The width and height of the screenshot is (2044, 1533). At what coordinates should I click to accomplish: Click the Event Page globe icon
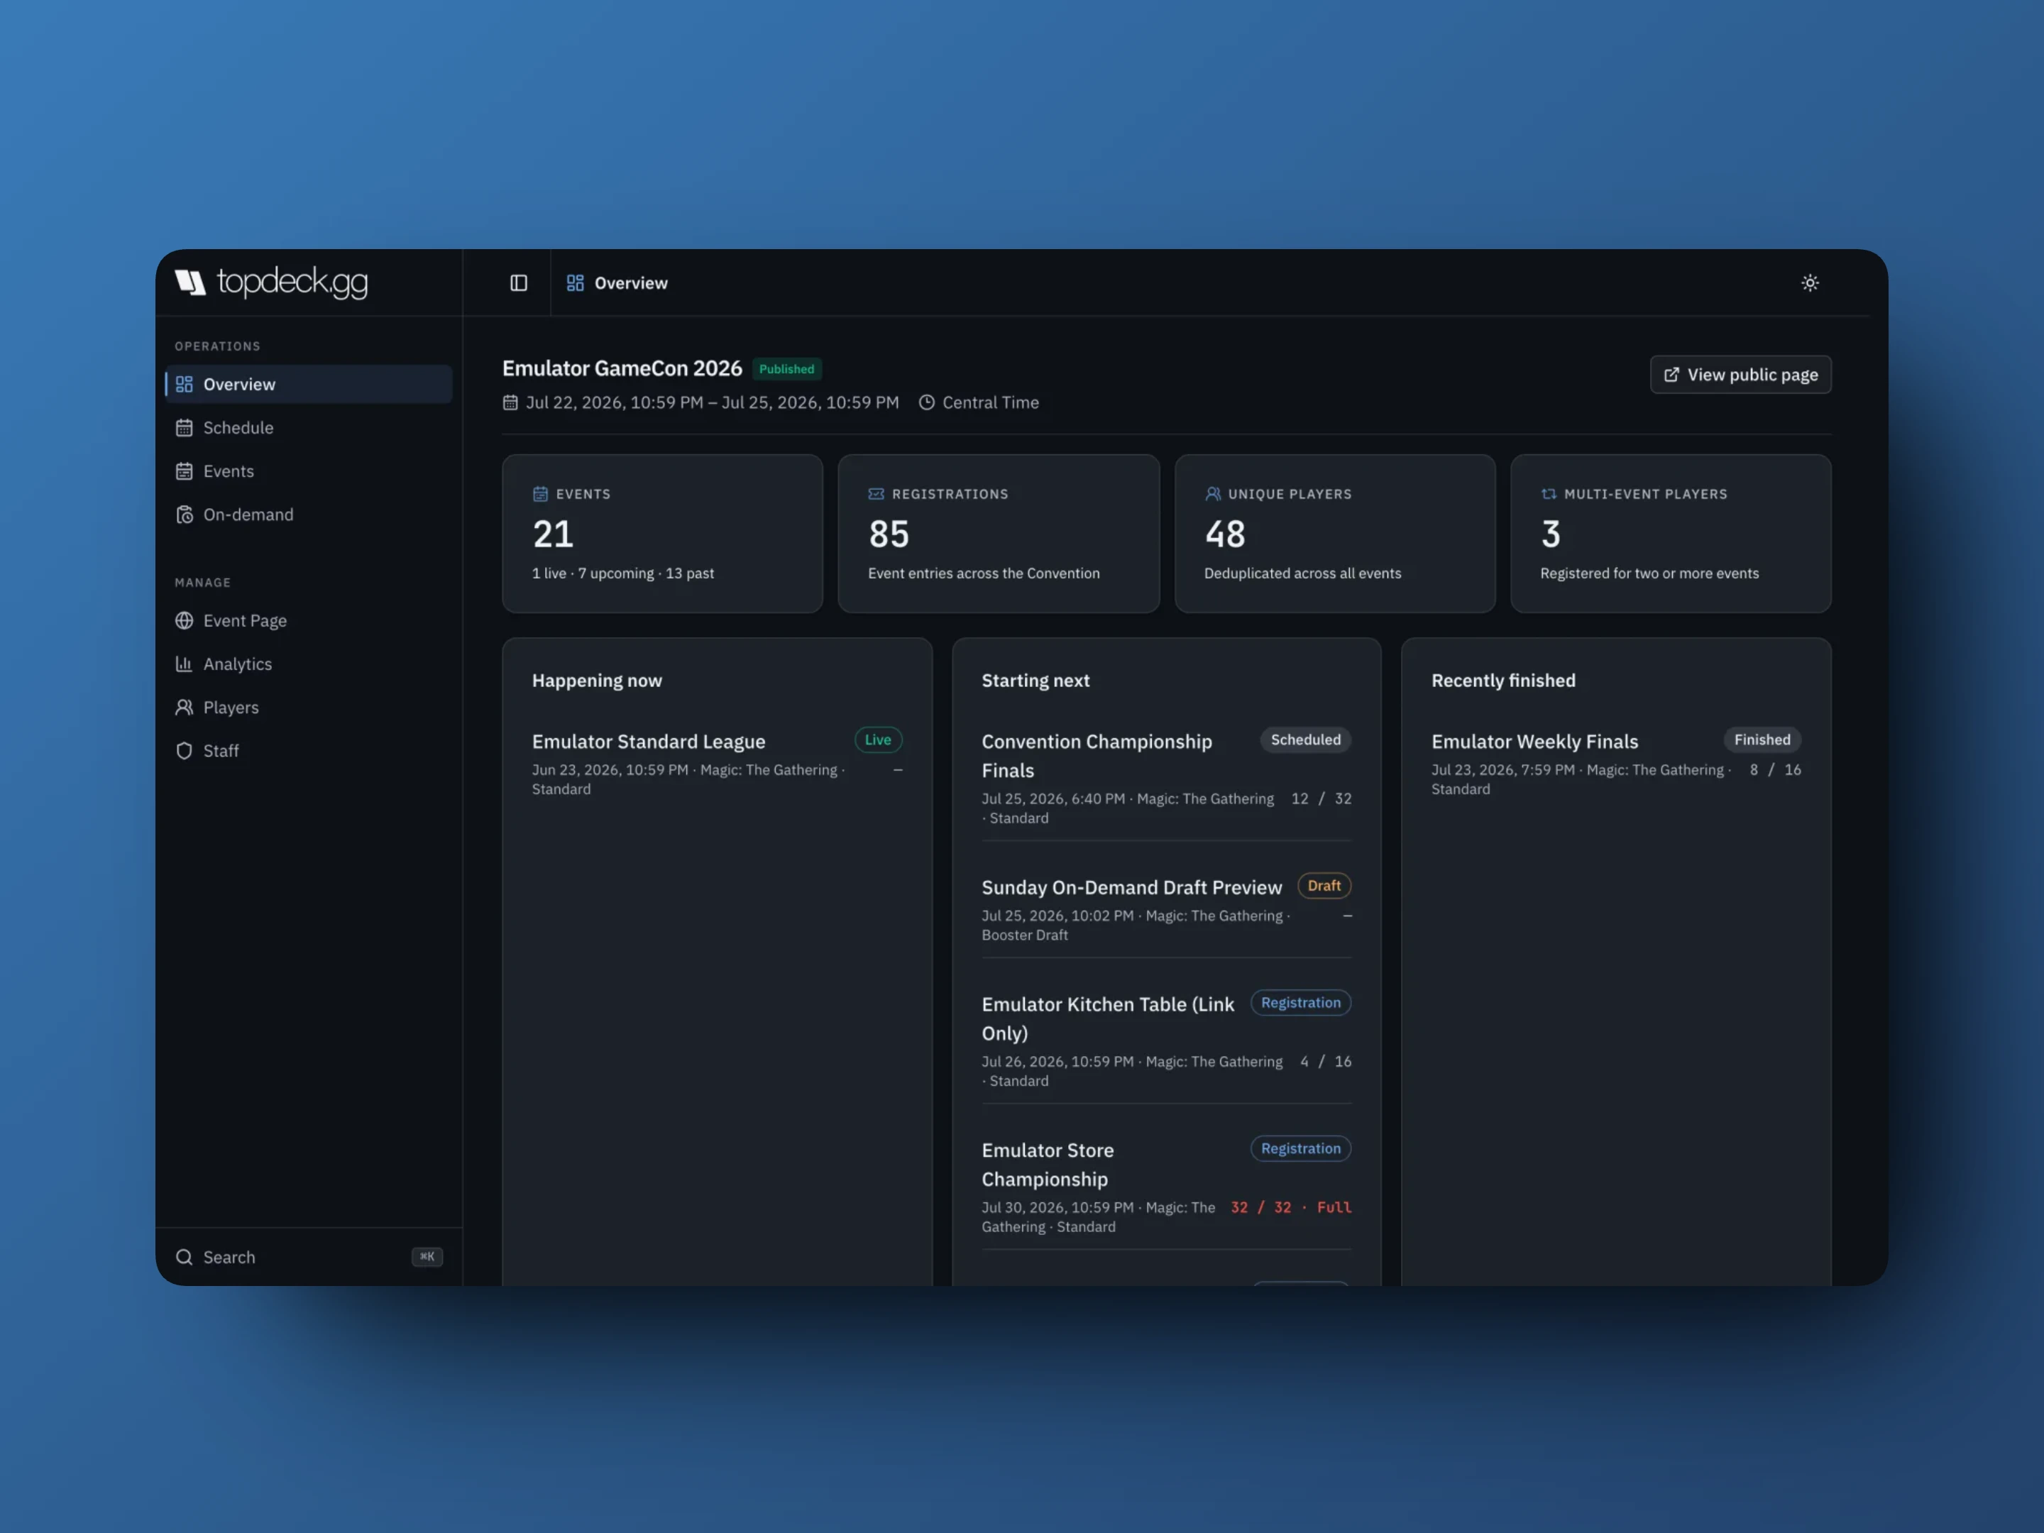point(184,621)
